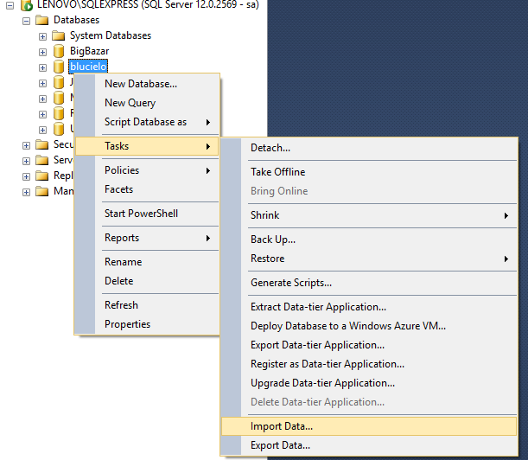Expand the blucielo database node
Screen dimensions: 528x460
42,67
